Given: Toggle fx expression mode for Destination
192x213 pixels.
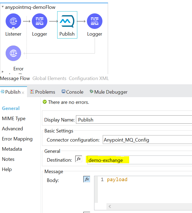Looking at the screenshot, I should click(x=79, y=159).
